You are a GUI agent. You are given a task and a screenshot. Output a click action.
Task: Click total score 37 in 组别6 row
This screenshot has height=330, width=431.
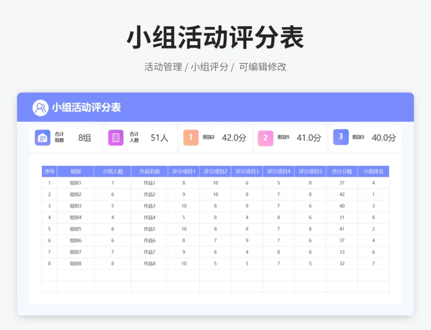point(342,241)
